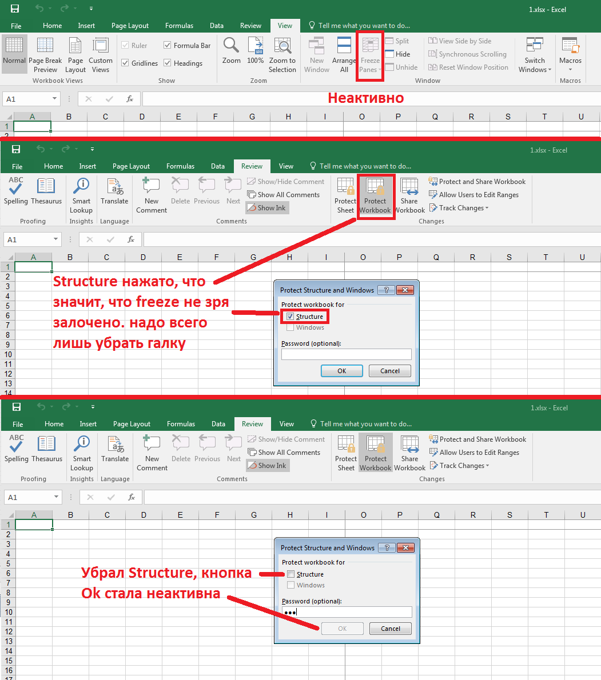Screen dimensions: 601x680
Task: Click Protect Sheet in the middle window ribbon
Action: 345,195
